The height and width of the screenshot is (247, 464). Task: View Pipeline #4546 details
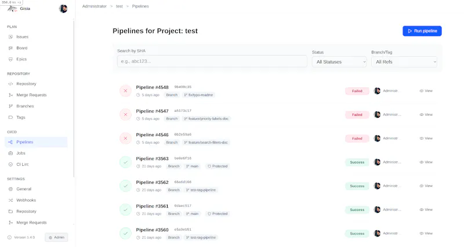tap(426, 138)
